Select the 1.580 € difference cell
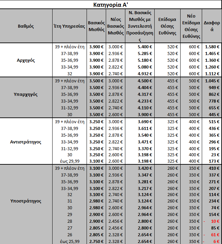 (212, 47)
